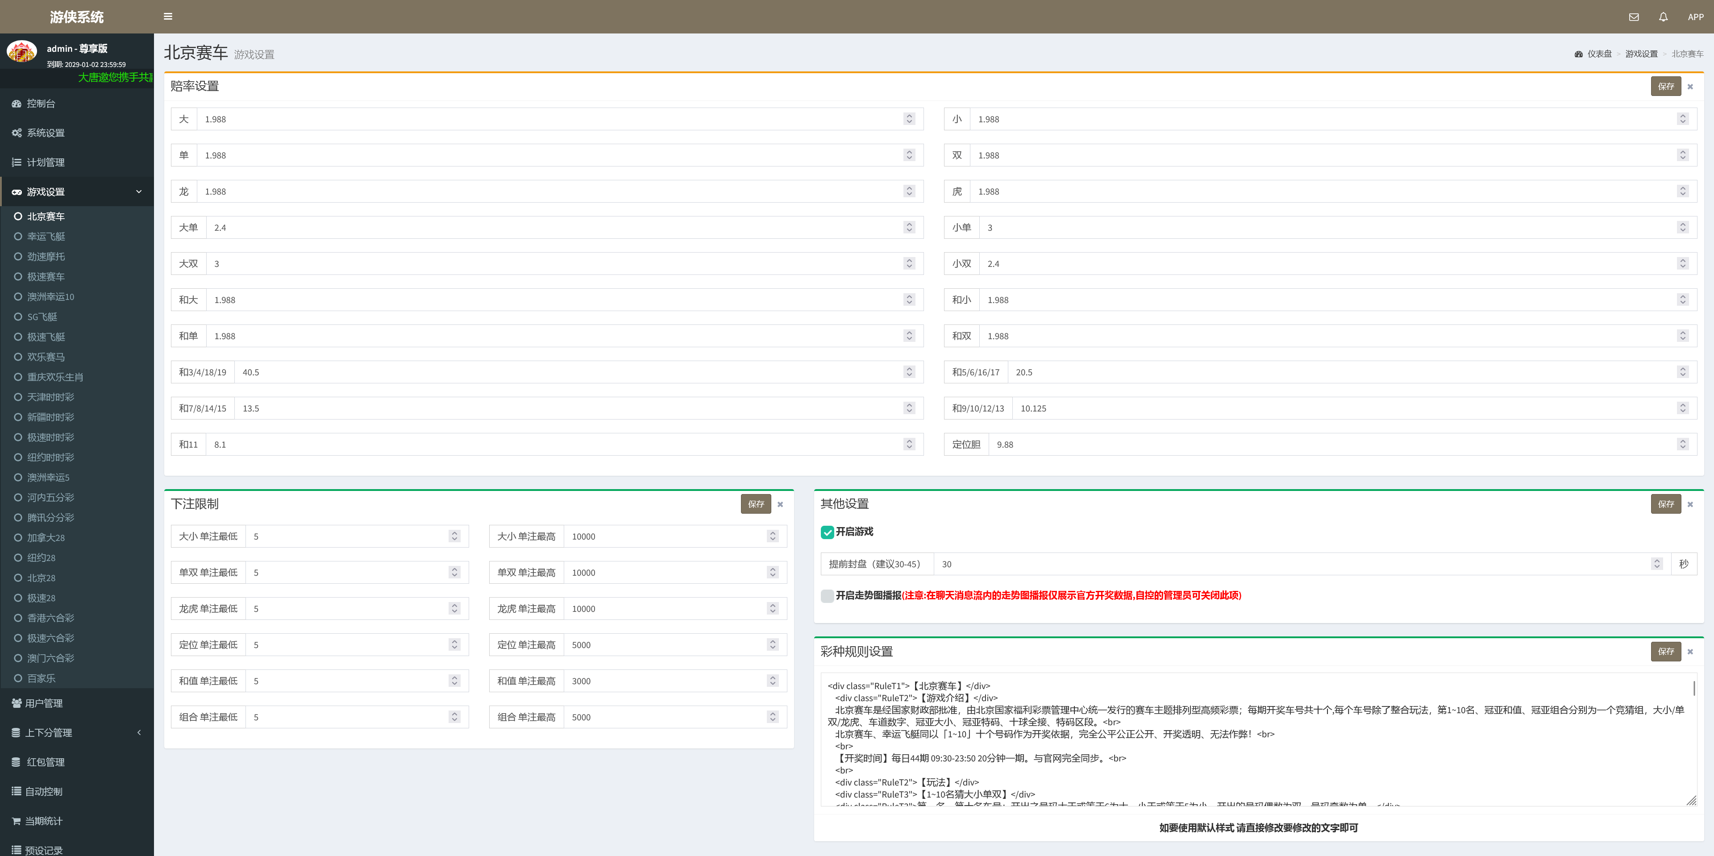Image resolution: width=1714 pixels, height=856 pixels.
Task: Select 幸运飞艇 in game list
Action: click(46, 237)
